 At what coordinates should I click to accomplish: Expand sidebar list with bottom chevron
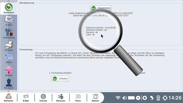tap(8, 91)
